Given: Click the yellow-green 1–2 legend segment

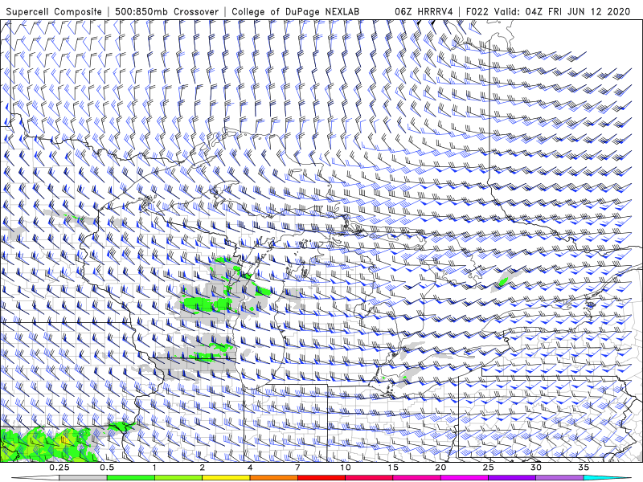Looking at the screenshot, I should tap(178, 478).
